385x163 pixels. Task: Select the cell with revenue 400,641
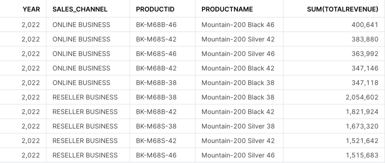coord(334,25)
